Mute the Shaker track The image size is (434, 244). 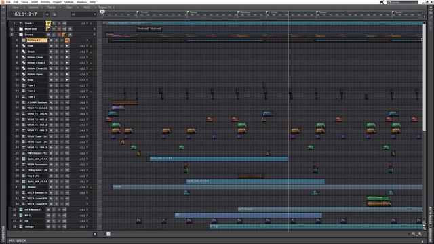(x=51, y=187)
